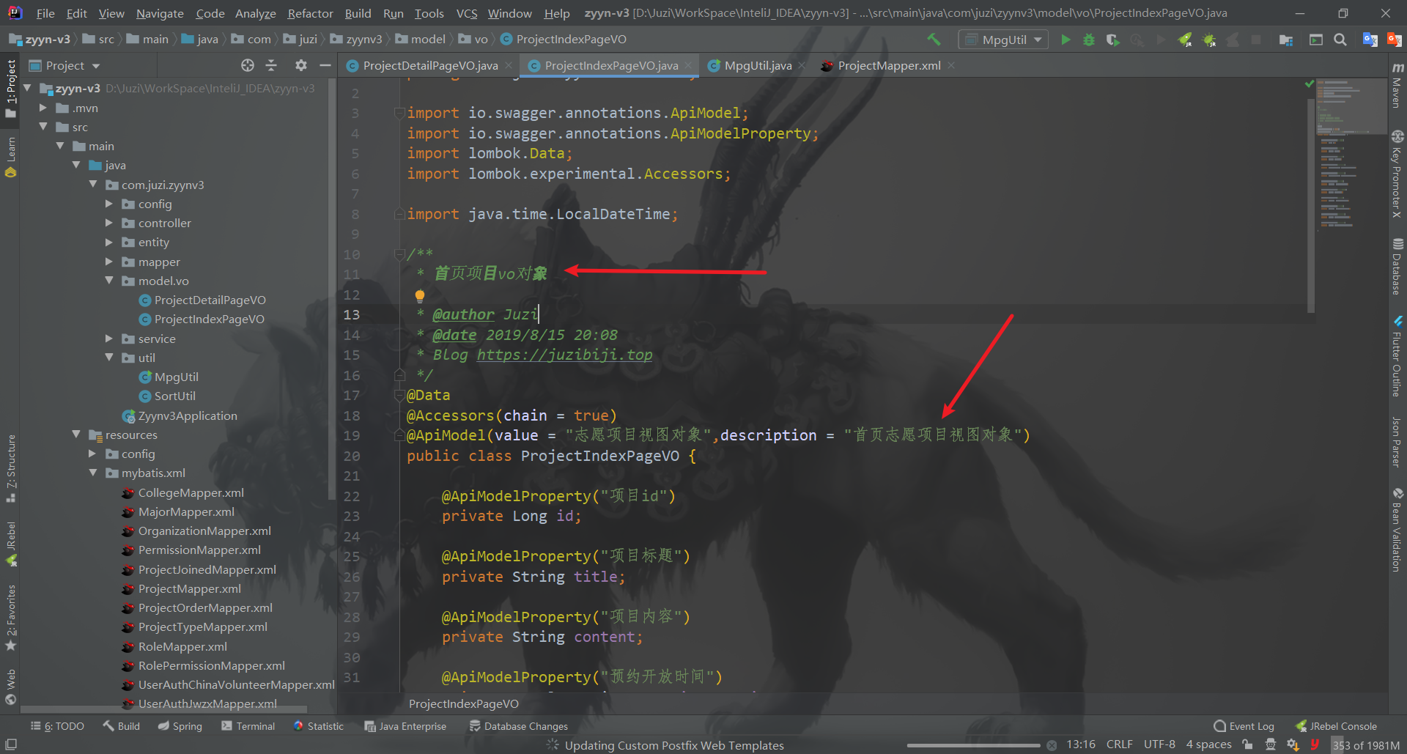Switch to the ProjectMapper.xml tab

pos(888,65)
